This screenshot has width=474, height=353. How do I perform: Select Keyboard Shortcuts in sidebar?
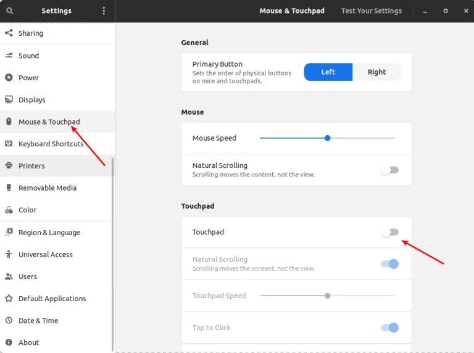pos(57,144)
